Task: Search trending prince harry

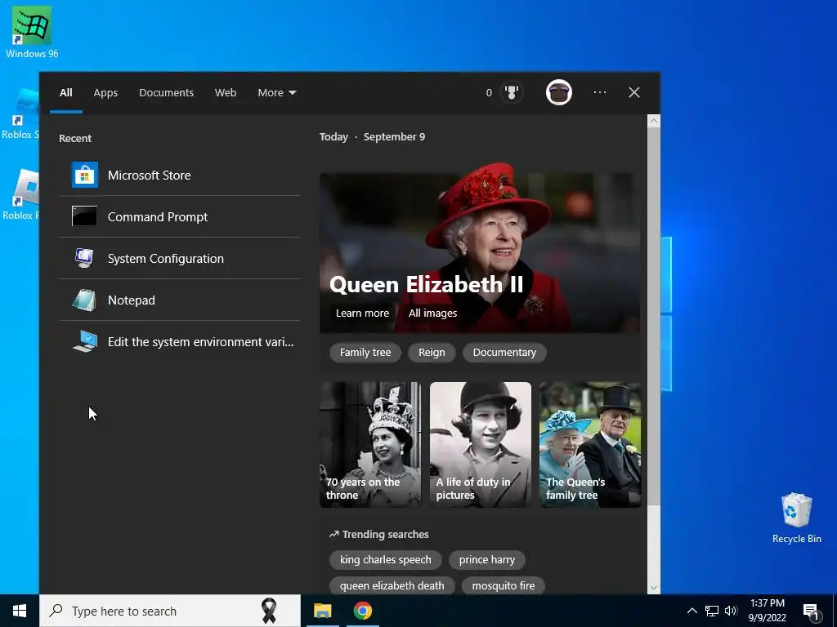Action: coord(487,560)
